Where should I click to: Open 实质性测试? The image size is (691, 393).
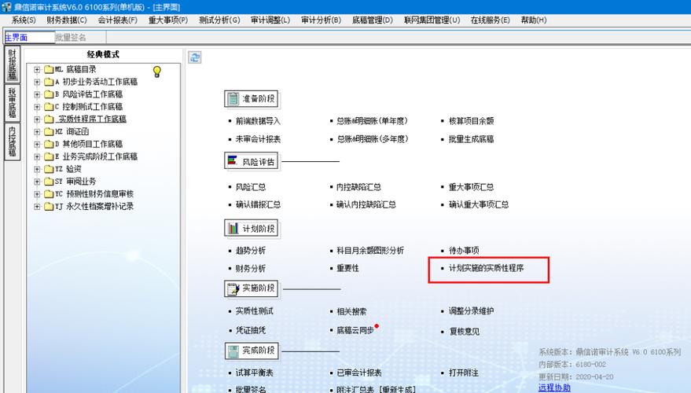coord(254,311)
